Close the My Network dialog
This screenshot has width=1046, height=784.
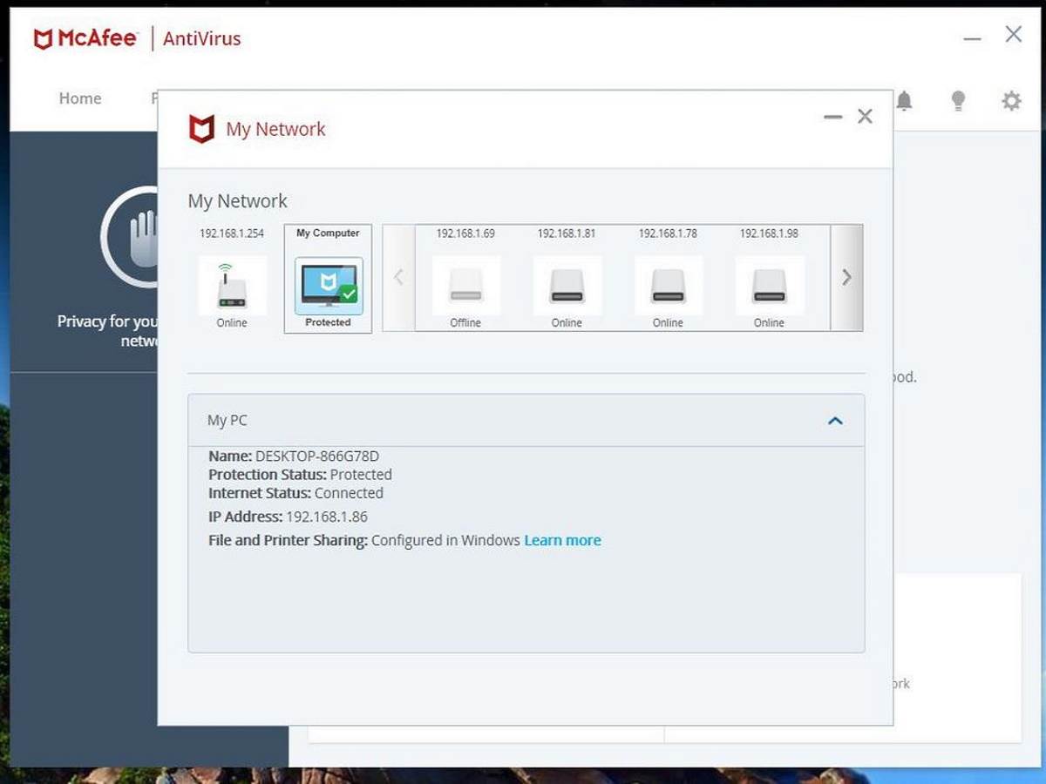tap(865, 116)
